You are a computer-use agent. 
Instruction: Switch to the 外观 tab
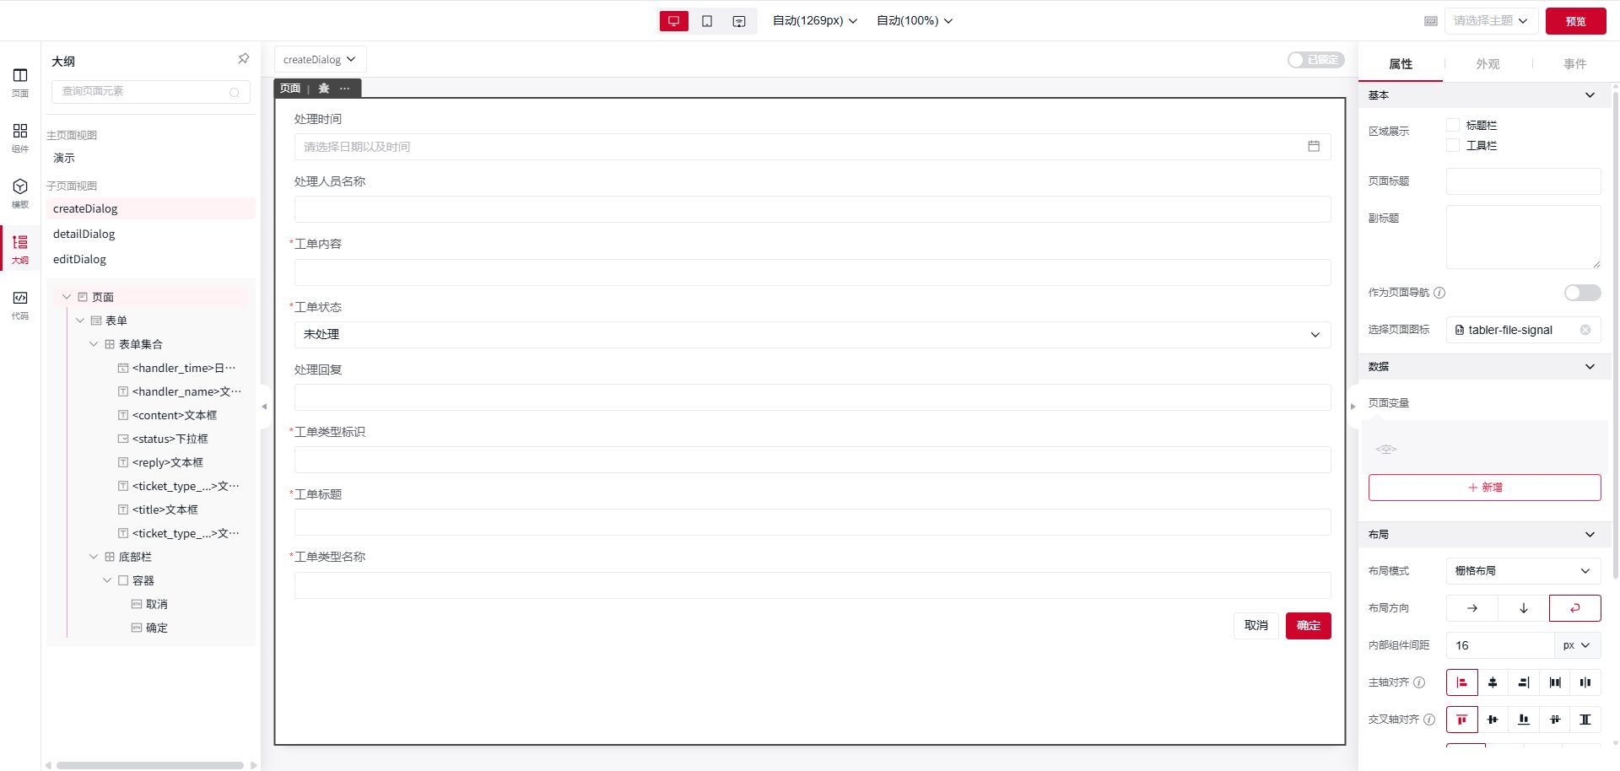pyautogui.click(x=1487, y=64)
